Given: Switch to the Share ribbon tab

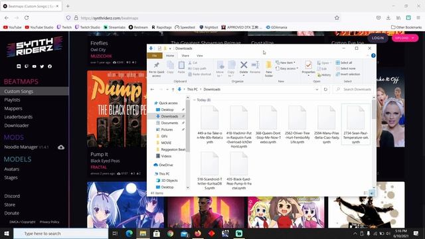Looking at the screenshot, I should 185,56.
